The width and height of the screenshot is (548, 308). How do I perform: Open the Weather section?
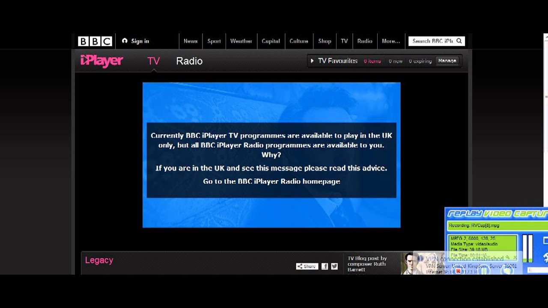point(241,41)
